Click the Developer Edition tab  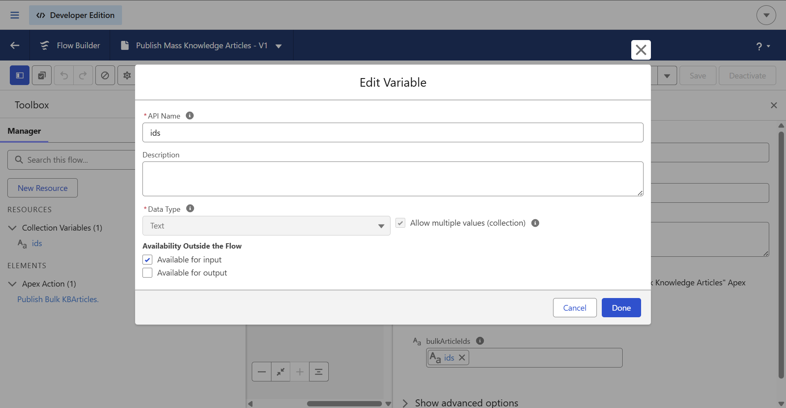point(75,15)
